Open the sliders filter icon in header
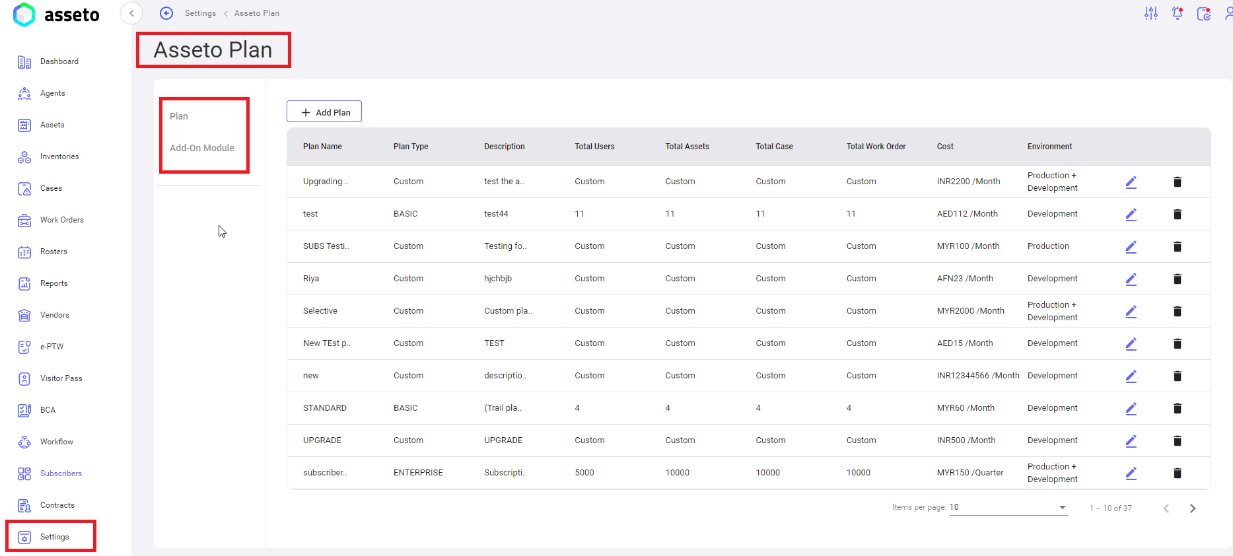Image resolution: width=1233 pixels, height=556 pixels. point(1151,13)
